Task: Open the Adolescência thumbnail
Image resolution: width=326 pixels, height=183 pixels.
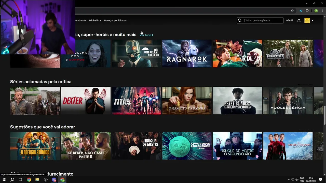Action: [288, 101]
